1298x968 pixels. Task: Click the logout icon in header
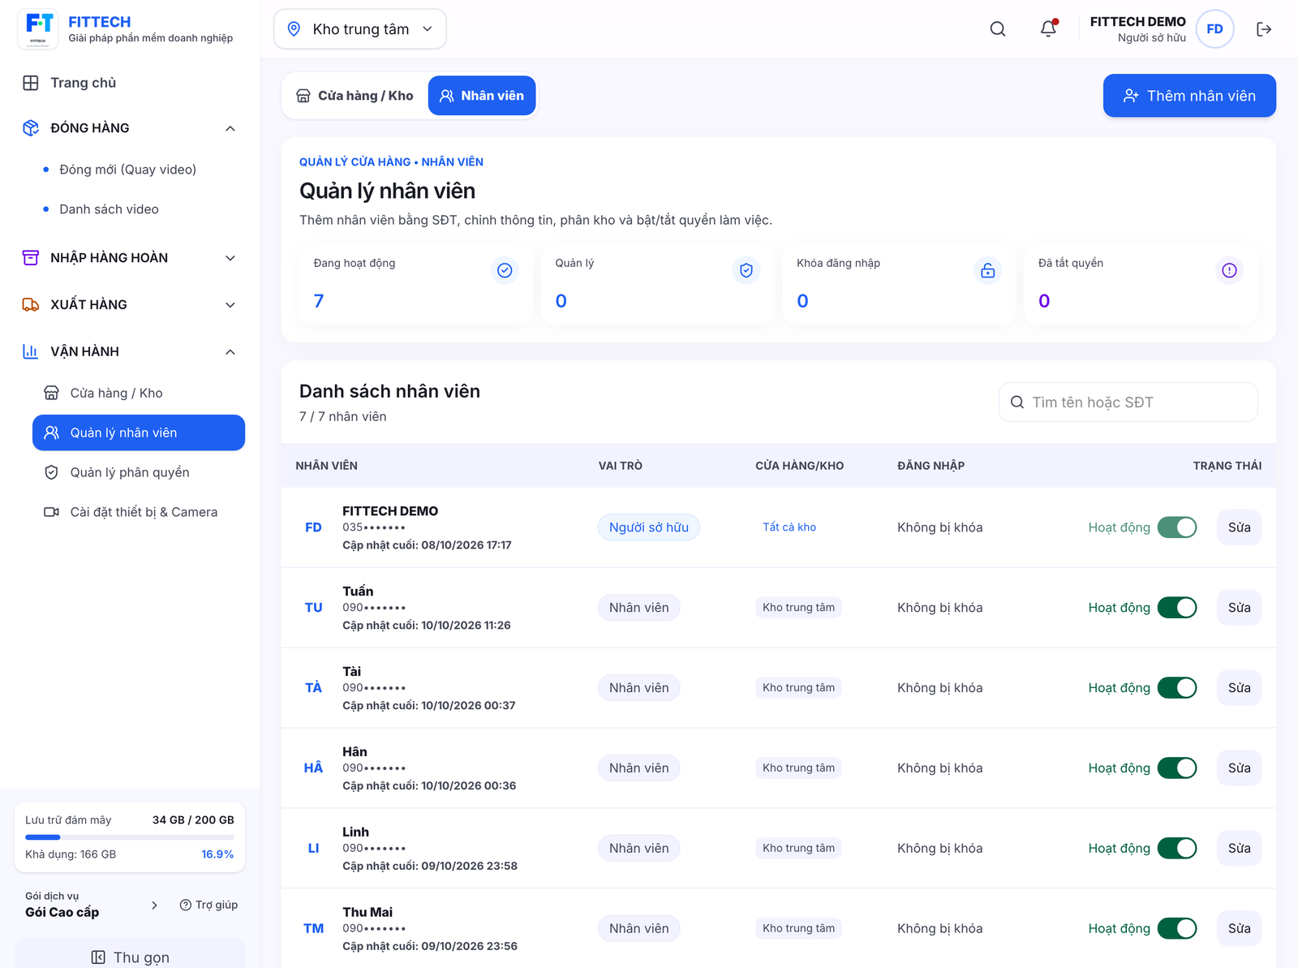click(1264, 29)
